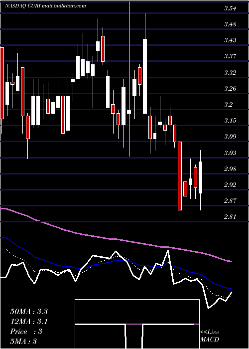Click the 3.09 price axis label

point(230,137)
